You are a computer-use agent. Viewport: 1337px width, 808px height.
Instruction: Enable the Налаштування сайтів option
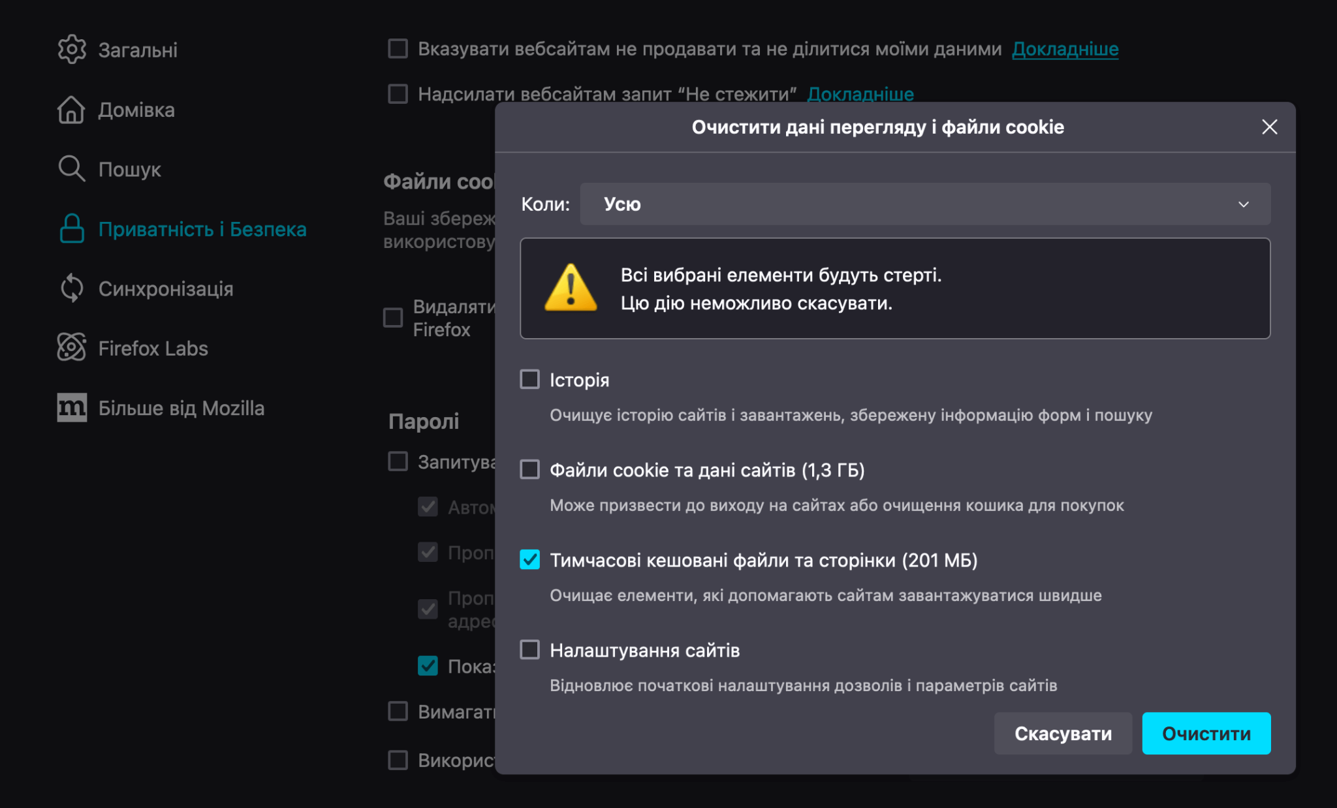point(529,649)
